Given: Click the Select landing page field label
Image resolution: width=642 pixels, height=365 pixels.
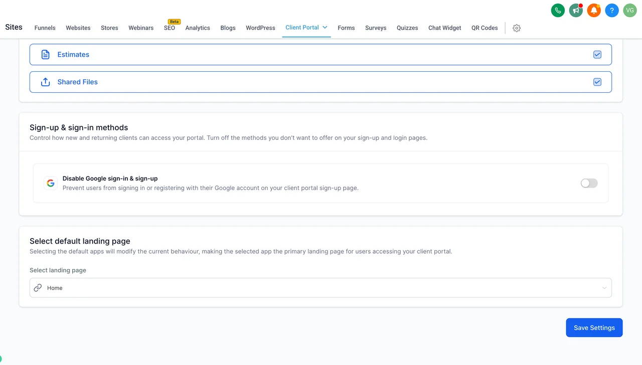Looking at the screenshot, I should pos(58,270).
